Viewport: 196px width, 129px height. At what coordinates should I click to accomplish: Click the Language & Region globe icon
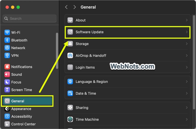coord(70,82)
